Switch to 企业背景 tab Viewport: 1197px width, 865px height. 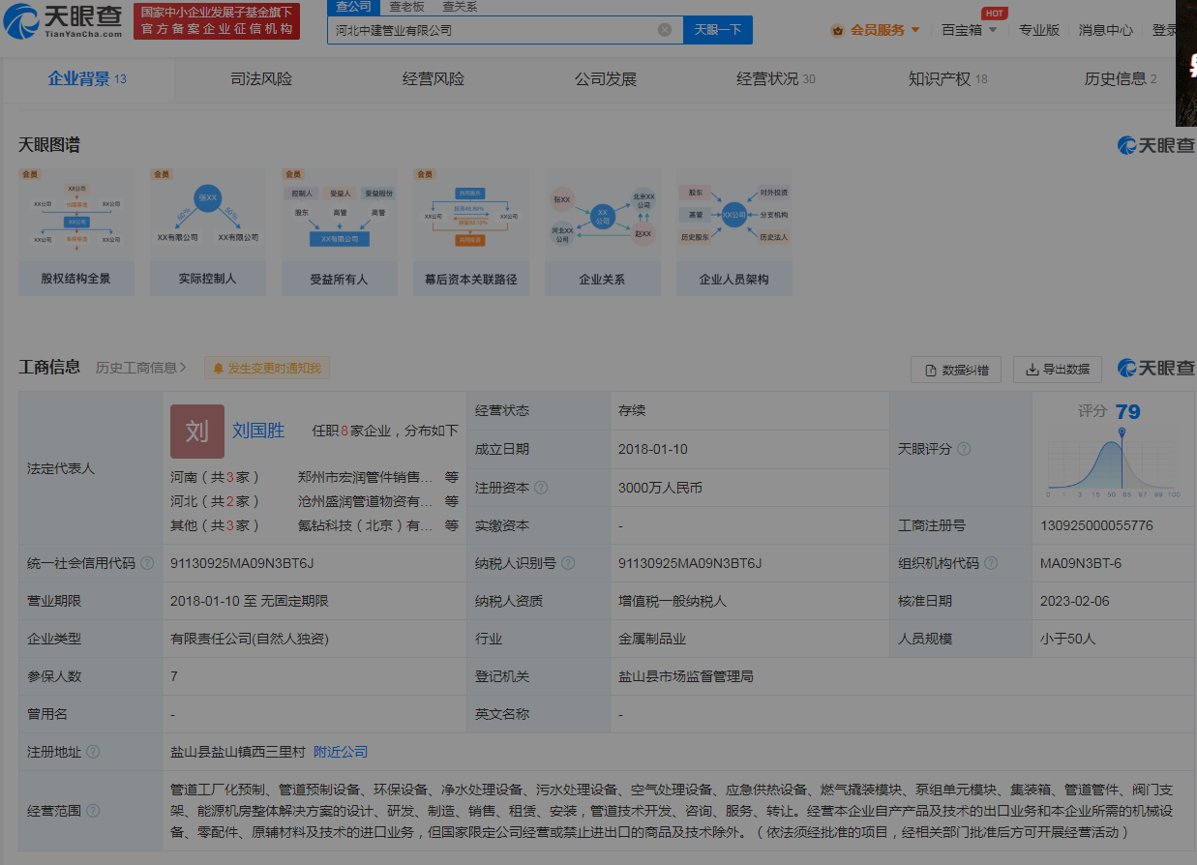(87, 79)
